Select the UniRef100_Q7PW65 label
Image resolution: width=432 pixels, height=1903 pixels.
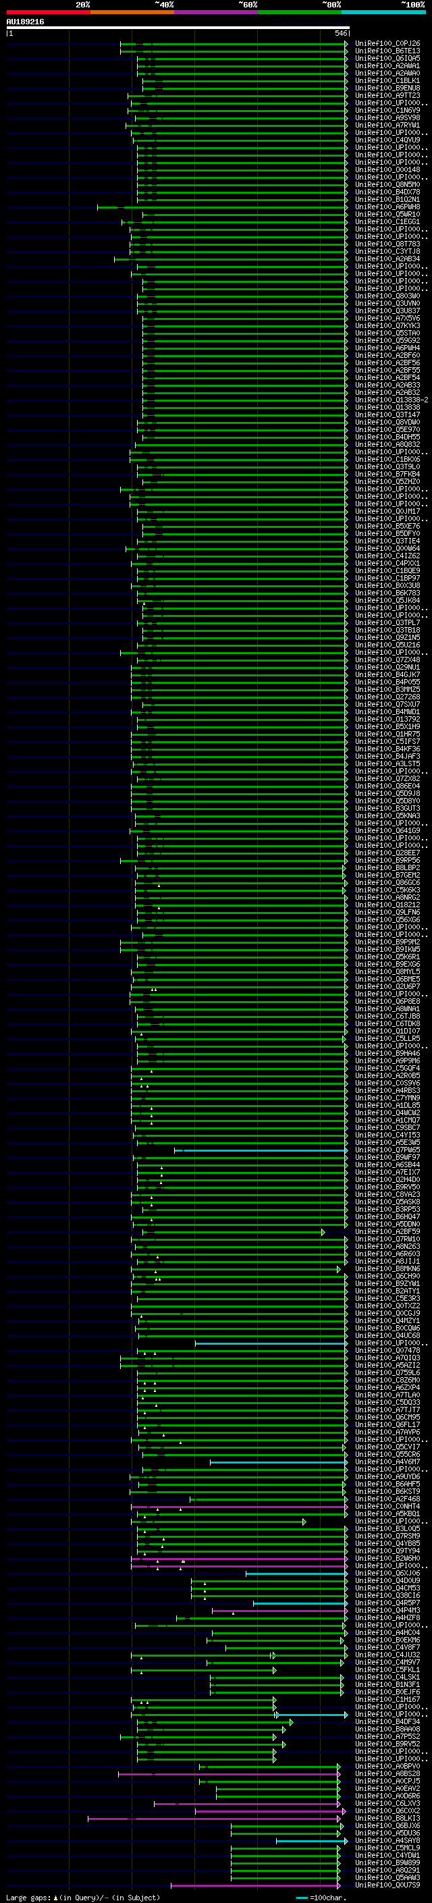[x=387, y=1150]
